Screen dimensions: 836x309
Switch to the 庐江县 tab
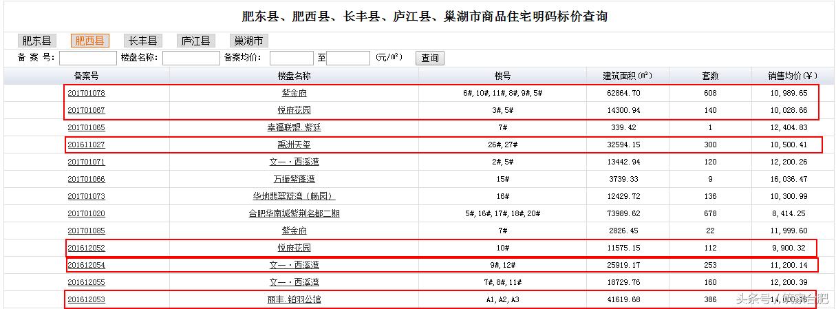[x=195, y=41]
